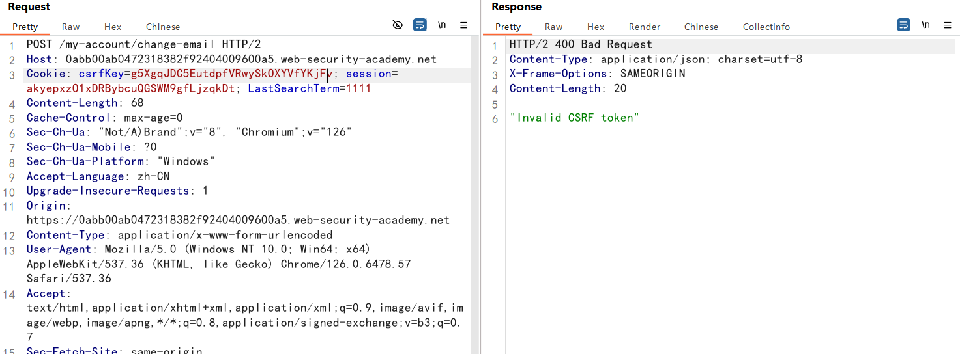Viewport: 960px width, 354px height.
Task: Open the Chinese tab in the Request panel
Action: (x=163, y=27)
